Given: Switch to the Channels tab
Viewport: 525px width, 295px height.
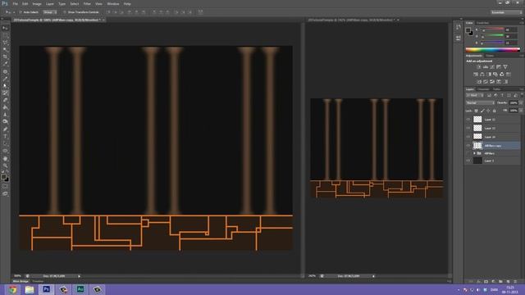Looking at the screenshot, I should pos(483,89).
